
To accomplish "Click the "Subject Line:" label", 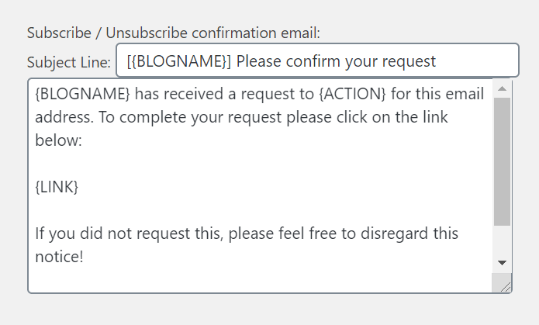I will click(69, 63).
